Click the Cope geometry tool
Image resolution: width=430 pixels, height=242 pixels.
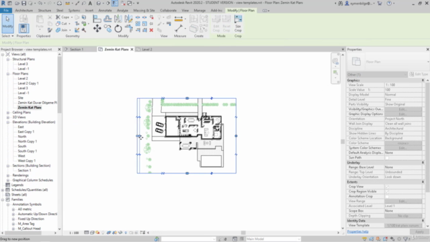click(x=62, y=17)
